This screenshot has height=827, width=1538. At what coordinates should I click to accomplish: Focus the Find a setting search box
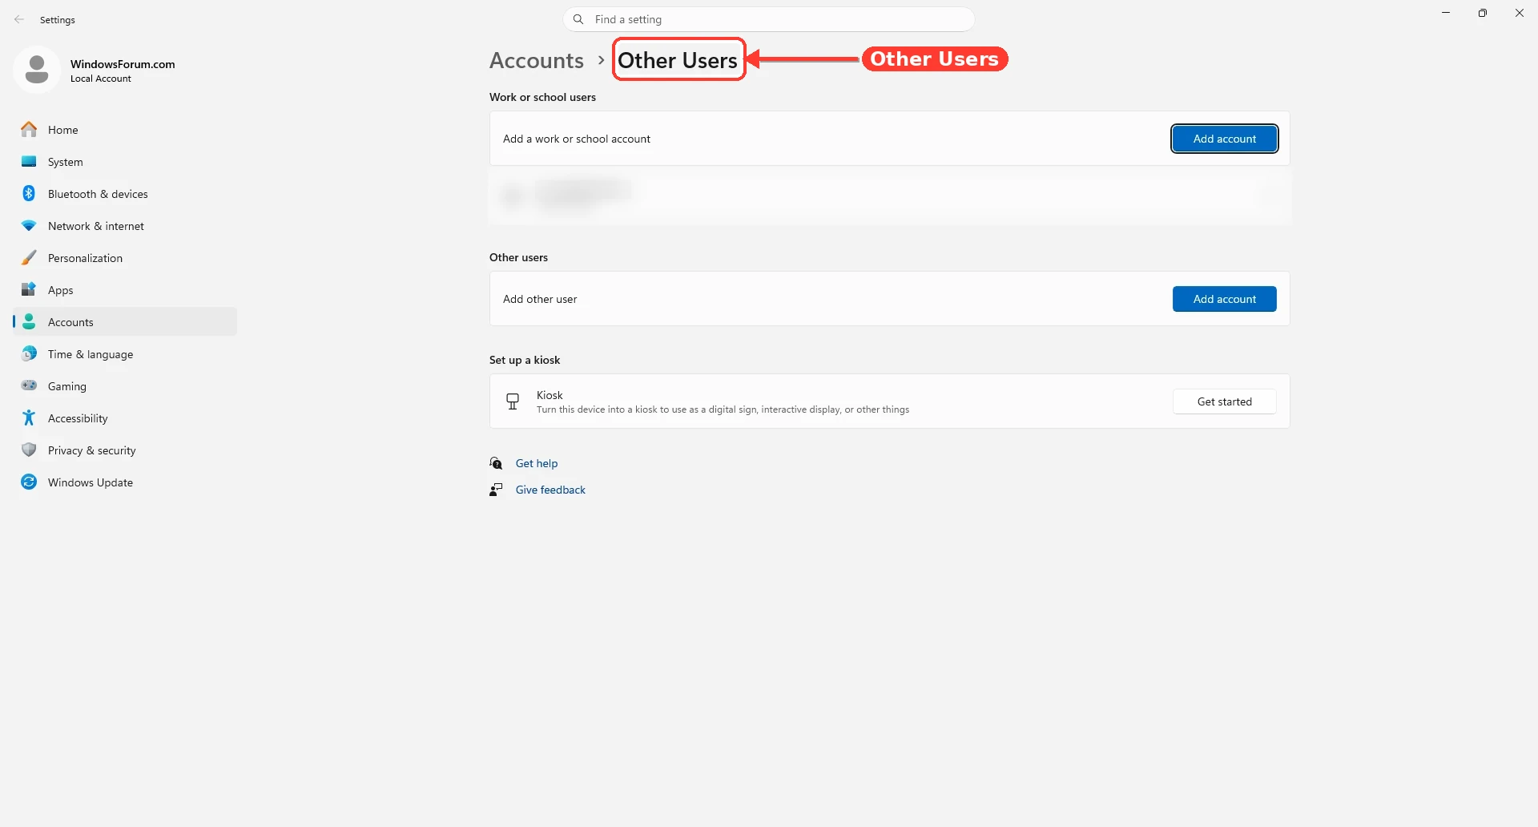pos(769,19)
